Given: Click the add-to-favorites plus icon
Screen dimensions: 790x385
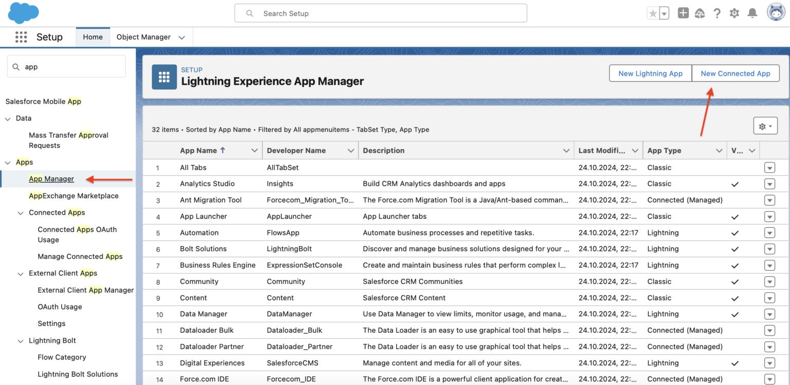Looking at the screenshot, I should pos(683,13).
